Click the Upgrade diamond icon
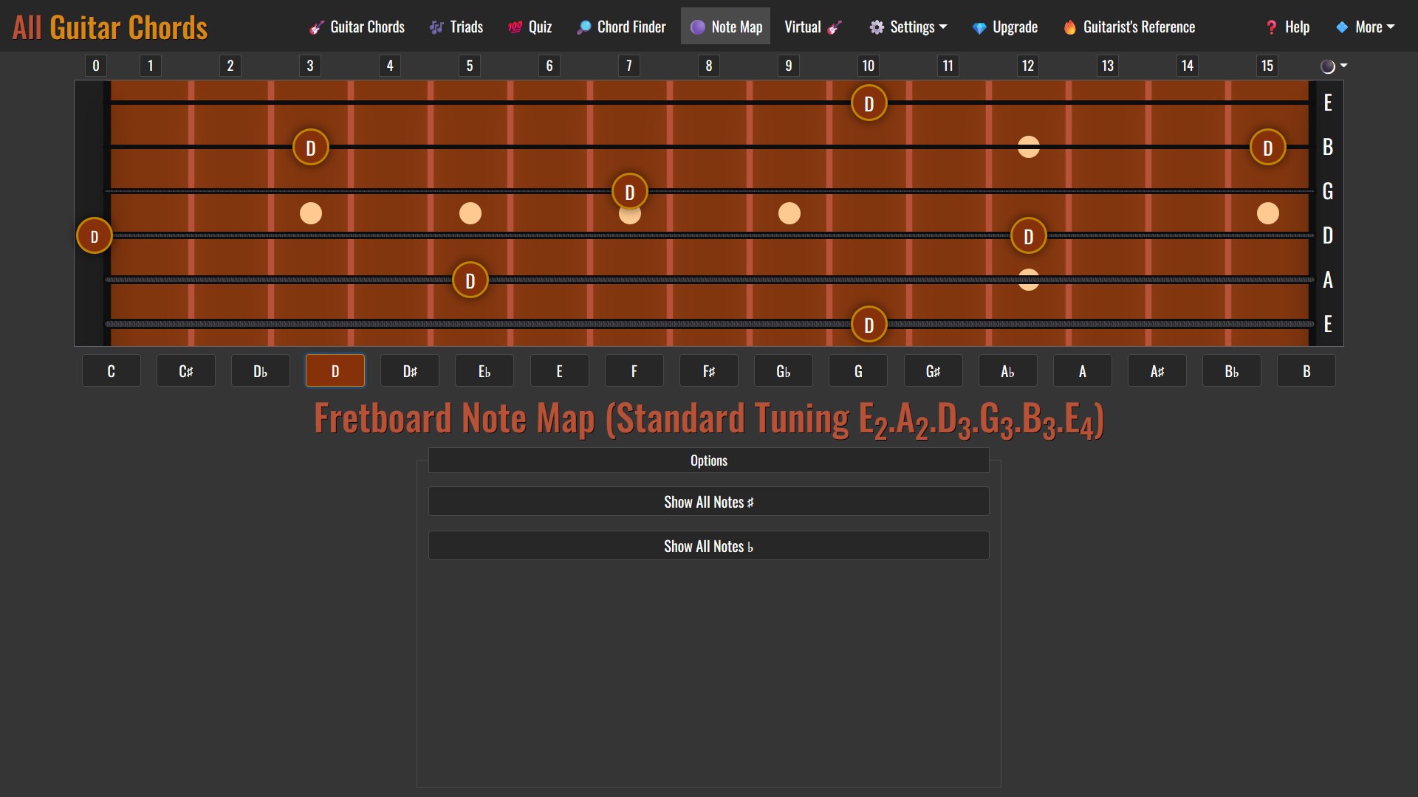Viewport: 1418px width, 797px height. pyautogui.click(x=979, y=28)
